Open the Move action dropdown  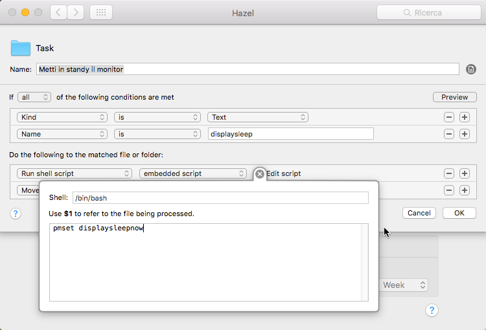click(29, 190)
